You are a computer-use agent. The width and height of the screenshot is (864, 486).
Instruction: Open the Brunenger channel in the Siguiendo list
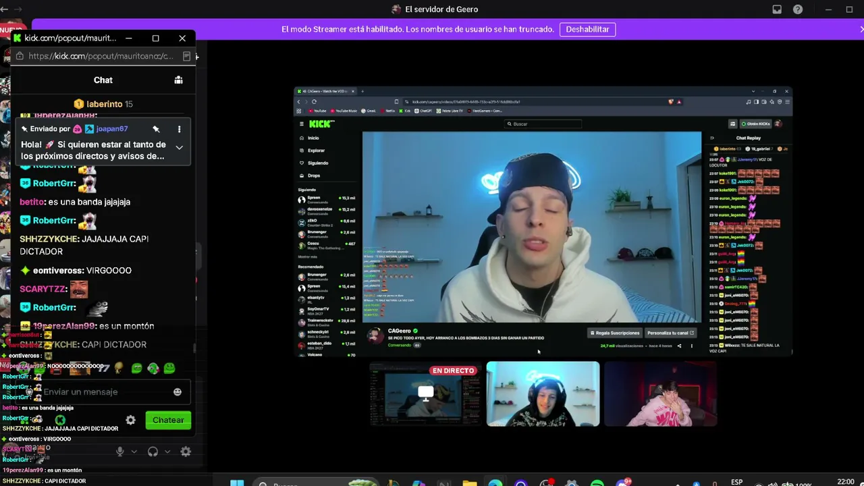click(x=327, y=234)
